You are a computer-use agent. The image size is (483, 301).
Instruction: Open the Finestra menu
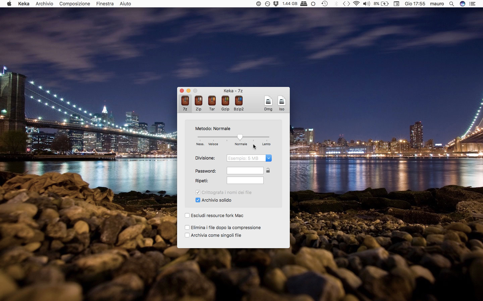coord(105,4)
